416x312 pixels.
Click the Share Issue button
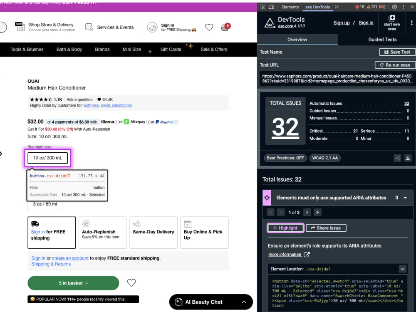(326, 228)
